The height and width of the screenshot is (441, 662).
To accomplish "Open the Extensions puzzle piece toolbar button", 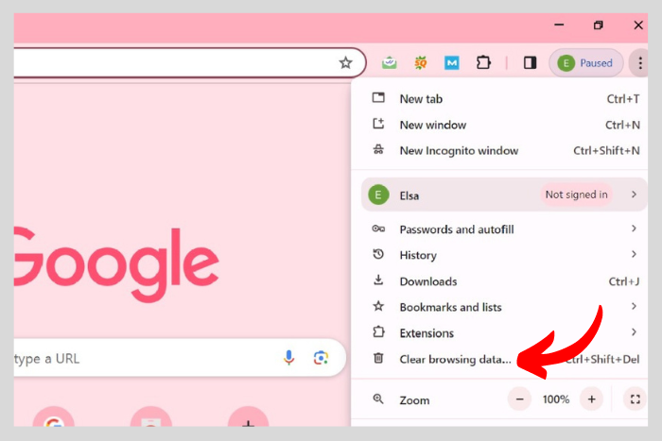I will click(483, 63).
